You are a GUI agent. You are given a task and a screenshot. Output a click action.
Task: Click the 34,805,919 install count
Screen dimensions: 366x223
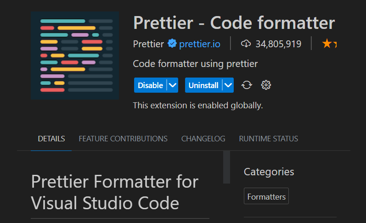pyautogui.click(x=278, y=44)
